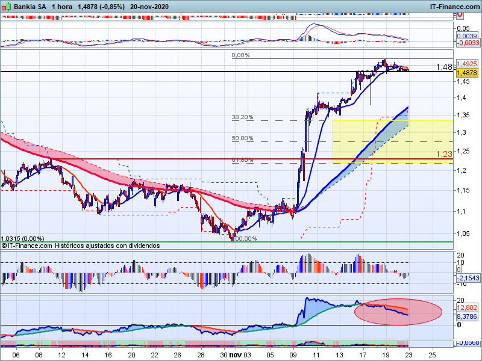Click the 17 date tick on time axis
The height and width of the screenshot is (361, 482).
pos(363,355)
